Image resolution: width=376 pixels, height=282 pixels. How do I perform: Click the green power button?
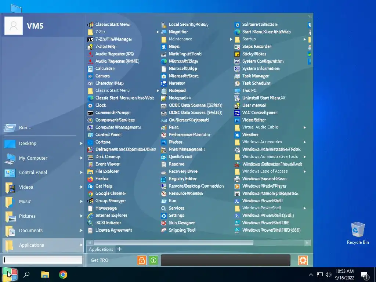pos(153,260)
